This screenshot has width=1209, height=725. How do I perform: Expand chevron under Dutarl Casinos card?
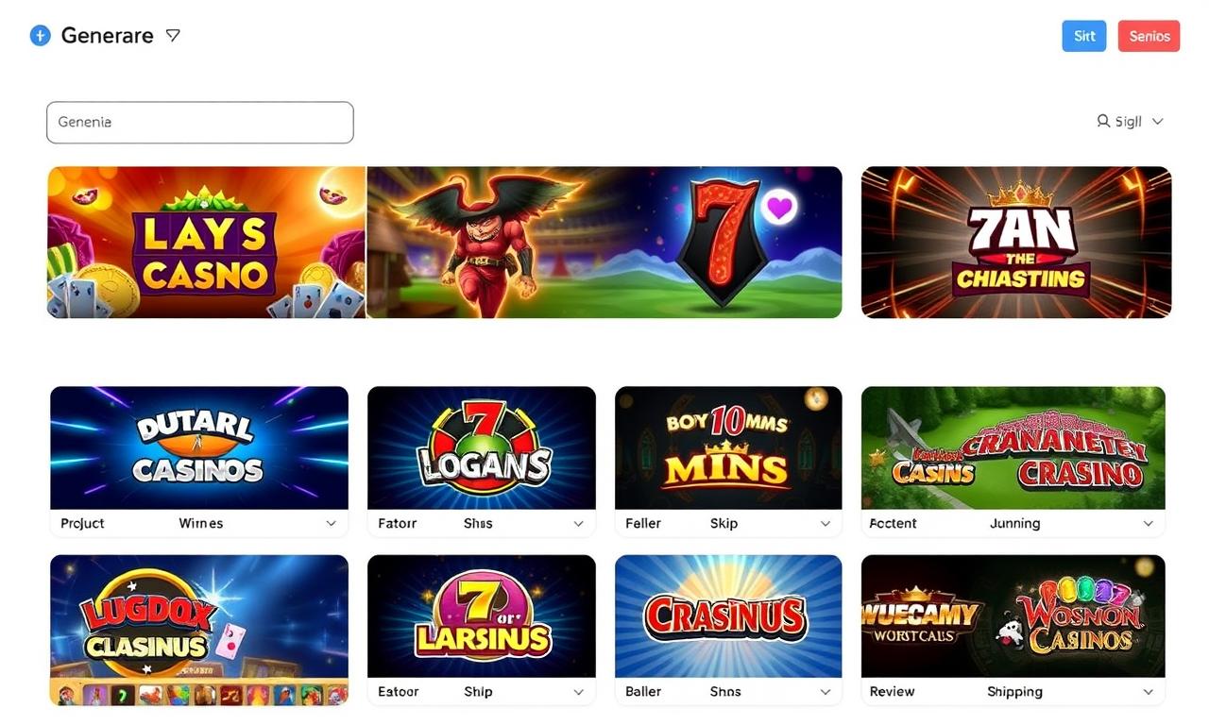point(331,523)
